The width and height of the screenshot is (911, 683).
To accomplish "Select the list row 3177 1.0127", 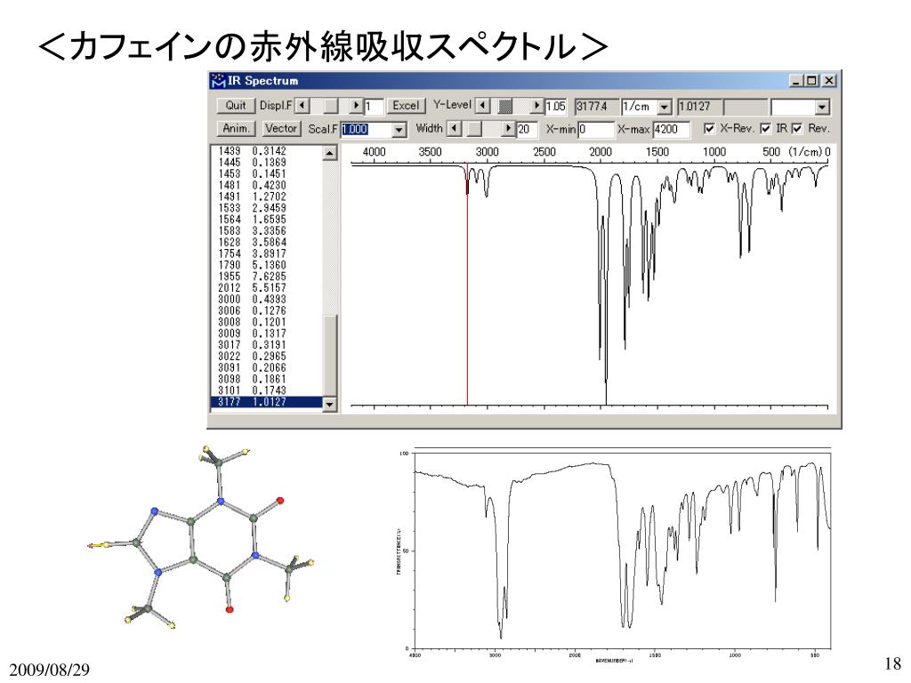I will (267, 402).
